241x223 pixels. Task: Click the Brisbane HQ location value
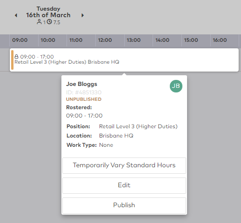pos(116,136)
